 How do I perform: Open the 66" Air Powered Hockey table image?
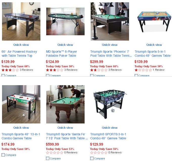coord(21,21)
